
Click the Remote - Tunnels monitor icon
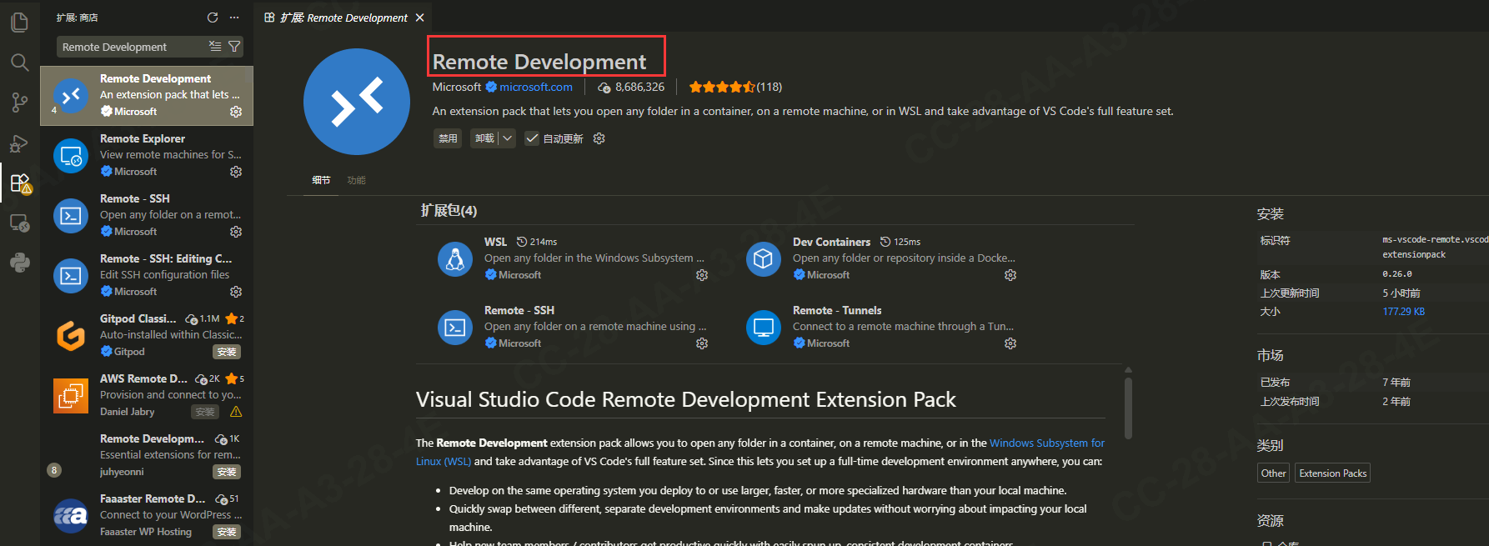pyautogui.click(x=763, y=328)
